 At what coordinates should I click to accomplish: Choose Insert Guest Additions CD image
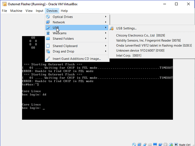click(x=77, y=59)
